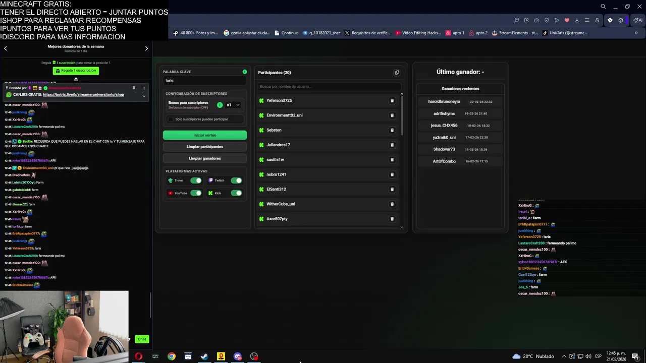This screenshot has width=646, height=363.
Task: Remove Environmentt03_uni using its trash icon
Action: [392, 115]
